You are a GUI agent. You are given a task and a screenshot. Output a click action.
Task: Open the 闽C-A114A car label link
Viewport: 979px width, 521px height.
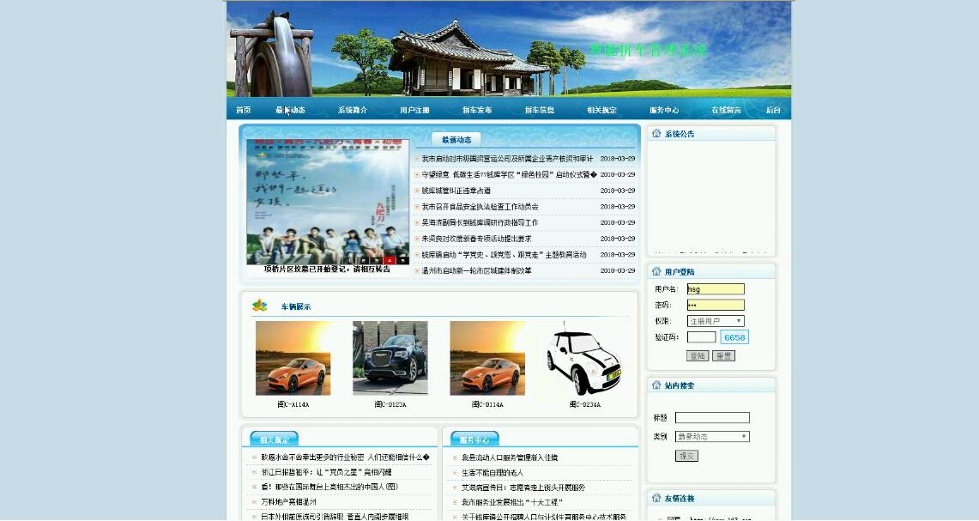coord(293,405)
